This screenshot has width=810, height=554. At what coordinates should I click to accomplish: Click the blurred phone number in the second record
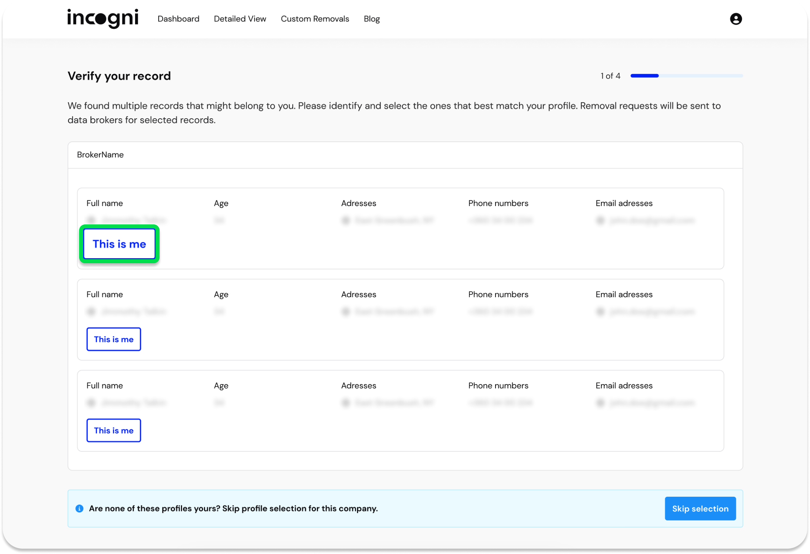[500, 311]
